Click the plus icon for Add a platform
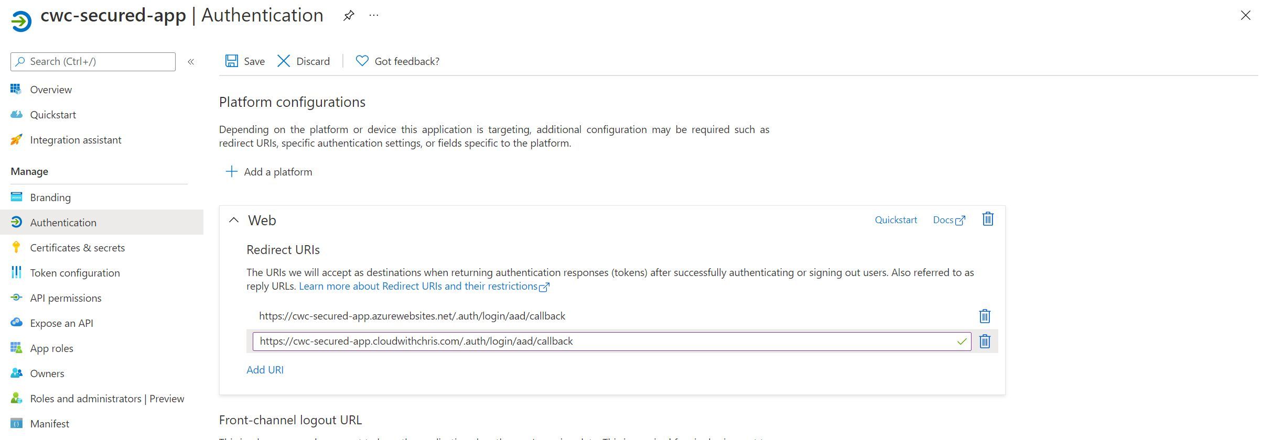The image size is (1262, 440). coord(231,171)
